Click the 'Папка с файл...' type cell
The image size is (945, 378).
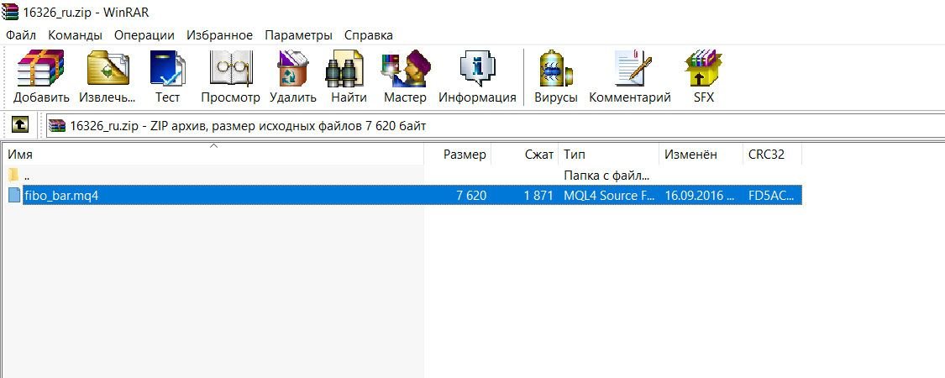pos(606,176)
